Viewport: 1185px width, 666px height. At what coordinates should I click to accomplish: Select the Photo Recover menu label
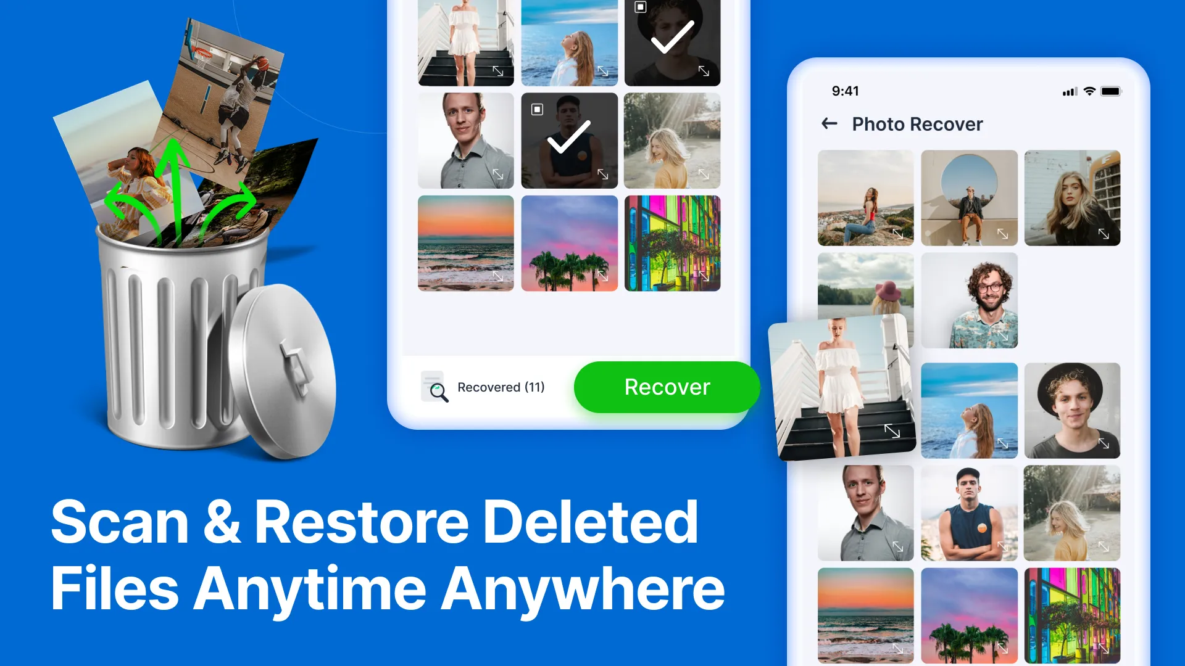[x=917, y=123]
